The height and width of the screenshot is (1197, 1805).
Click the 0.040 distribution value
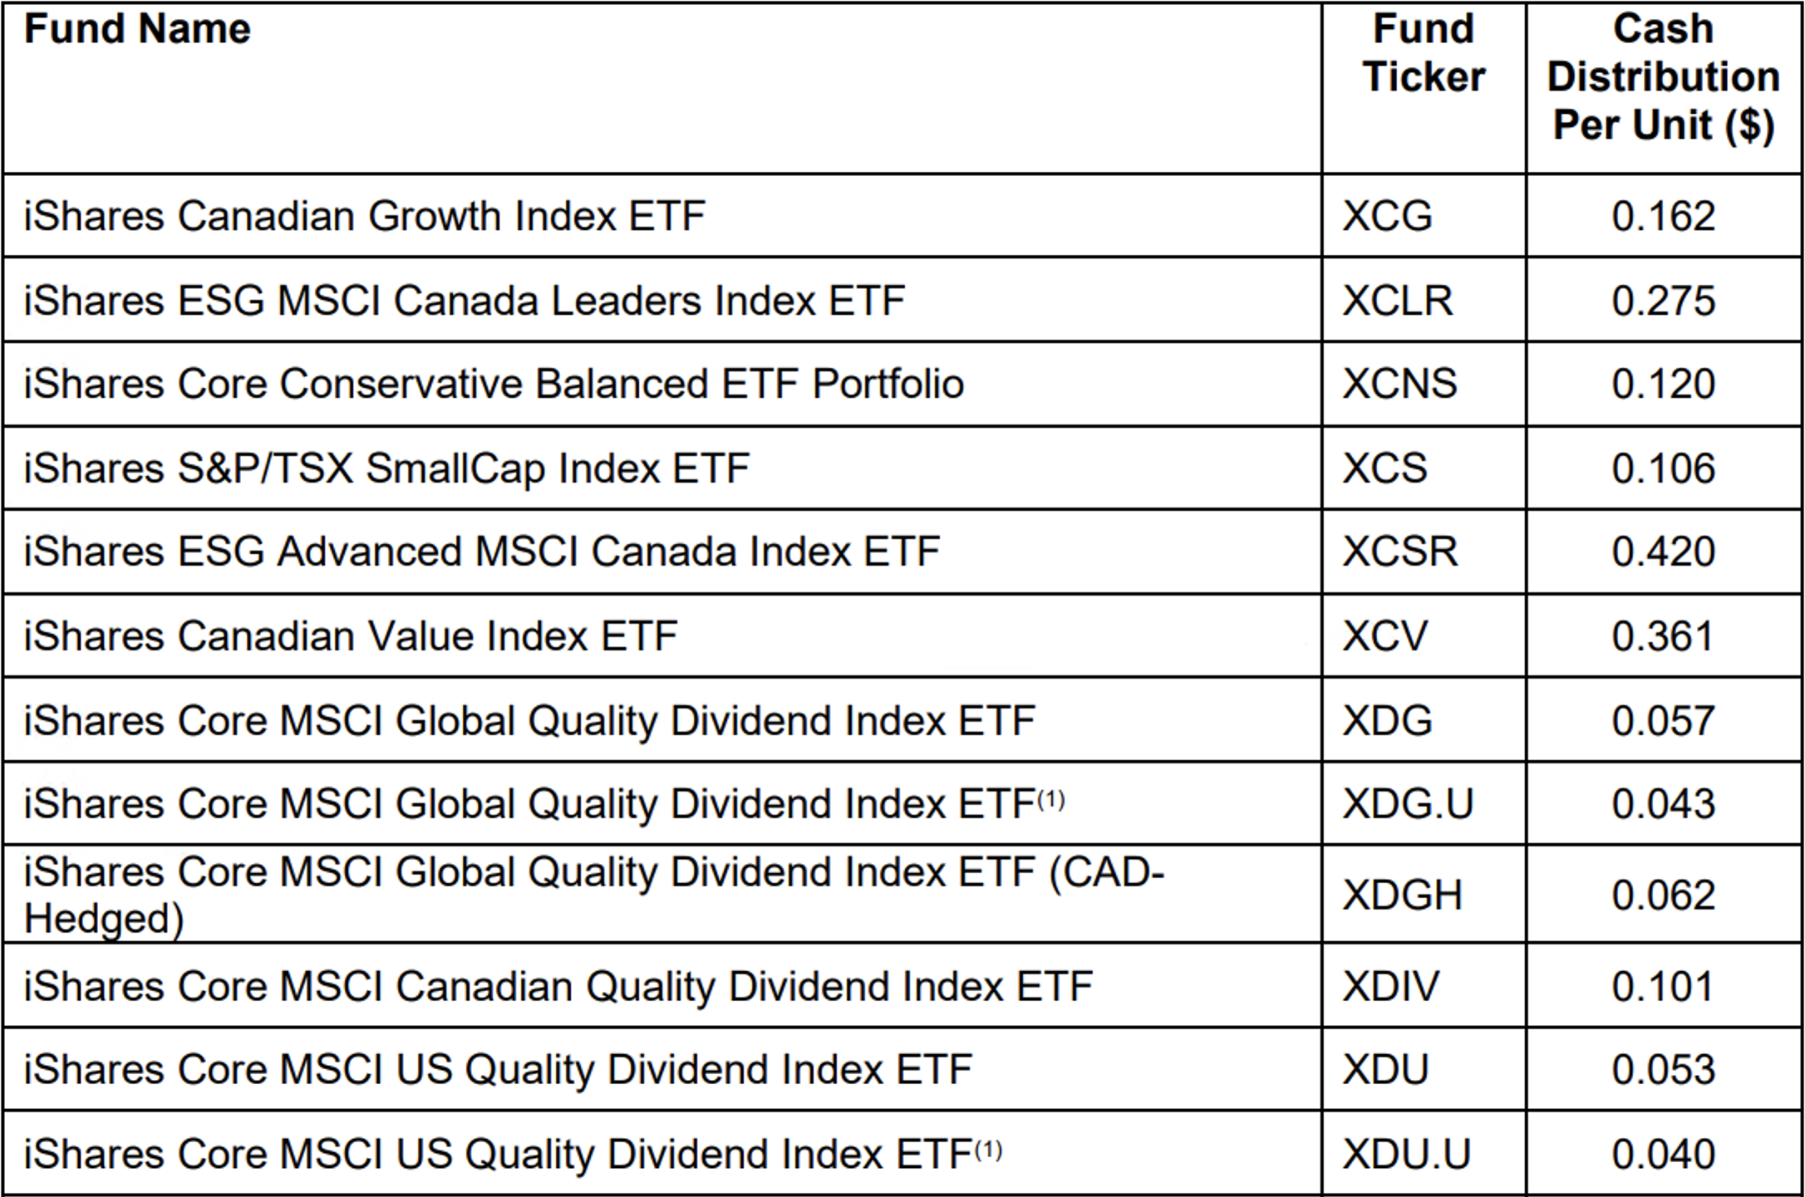click(1663, 1155)
